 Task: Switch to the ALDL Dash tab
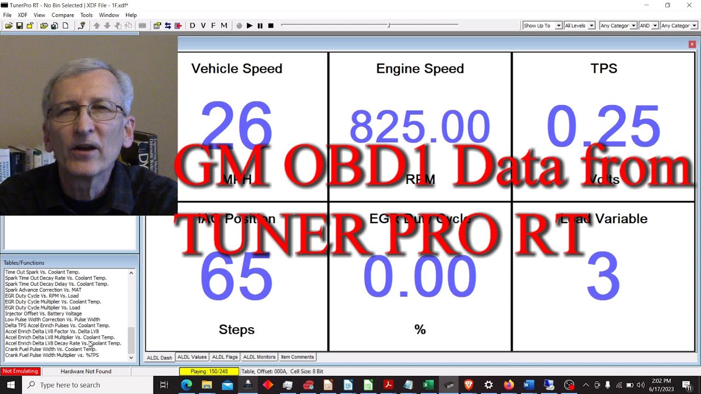click(x=159, y=357)
